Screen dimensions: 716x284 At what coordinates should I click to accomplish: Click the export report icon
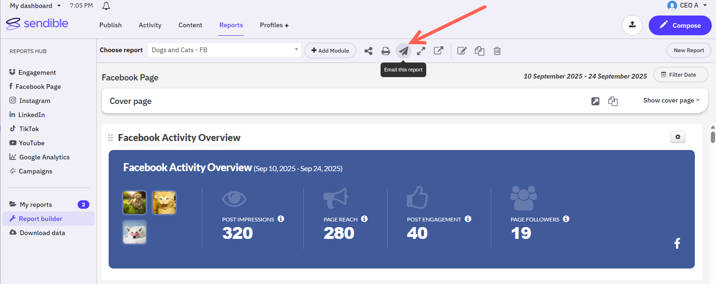pyautogui.click(x=438, y=51)
